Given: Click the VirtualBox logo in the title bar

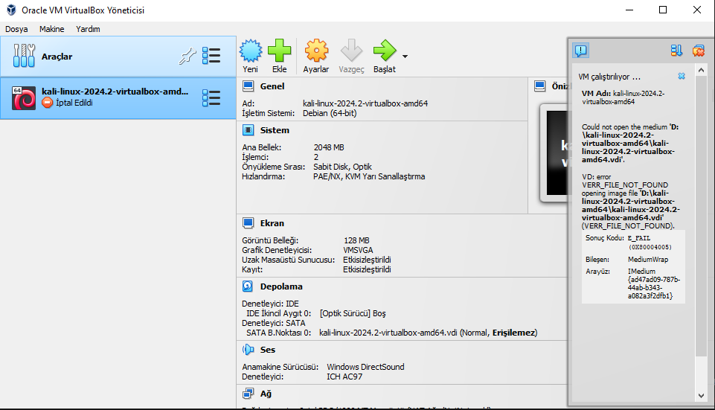Looking at the screenshot, I should click(11, 10).
